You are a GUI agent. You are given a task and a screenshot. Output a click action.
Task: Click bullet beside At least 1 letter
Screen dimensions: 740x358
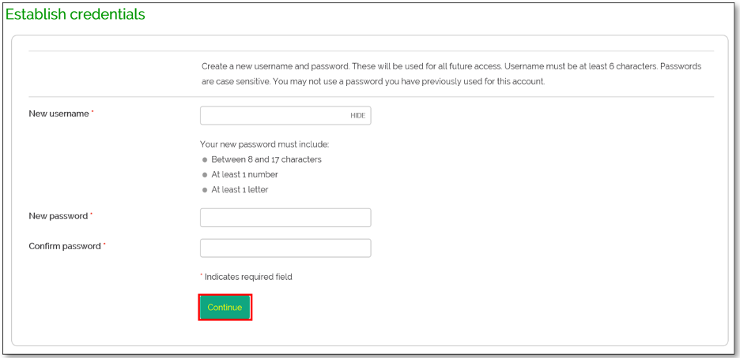tap(205, 190)
